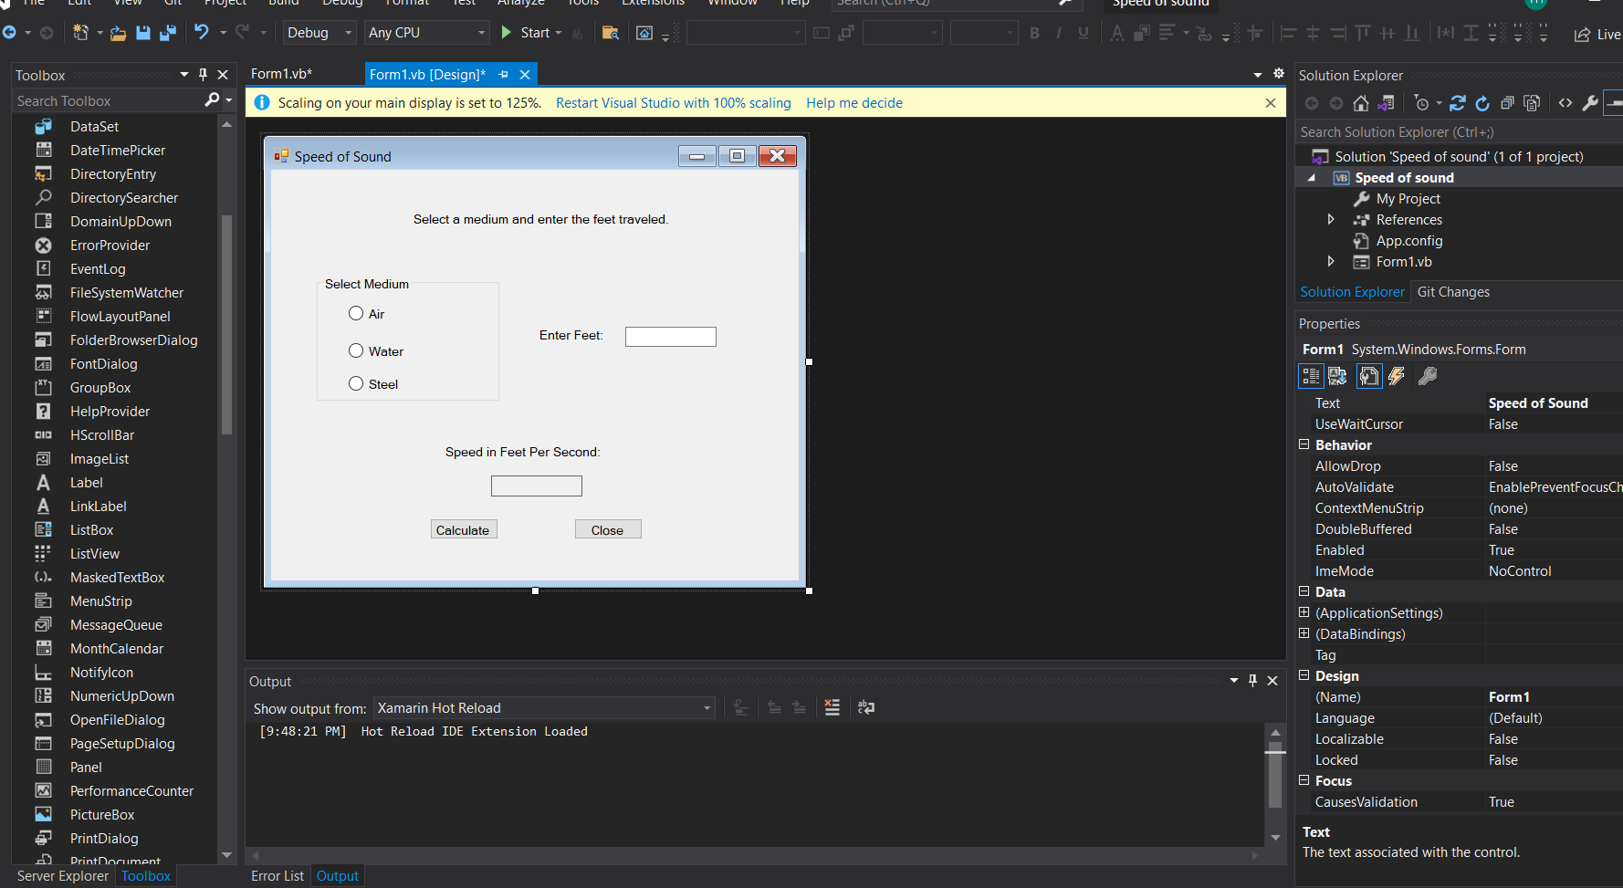1623x888 pixels.
Task: Click Sync with Active Document icon
Action: coord(1458,103)
